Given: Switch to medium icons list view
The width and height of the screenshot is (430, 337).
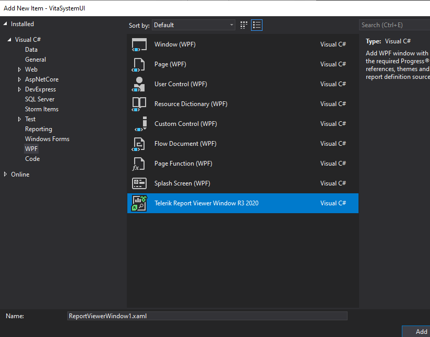Looking at the screenshot, I should (256, 25).
